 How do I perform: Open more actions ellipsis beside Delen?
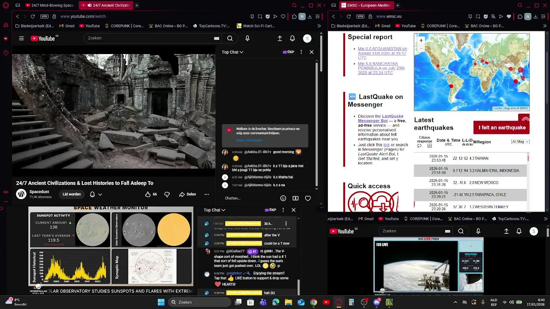point(207,194)
